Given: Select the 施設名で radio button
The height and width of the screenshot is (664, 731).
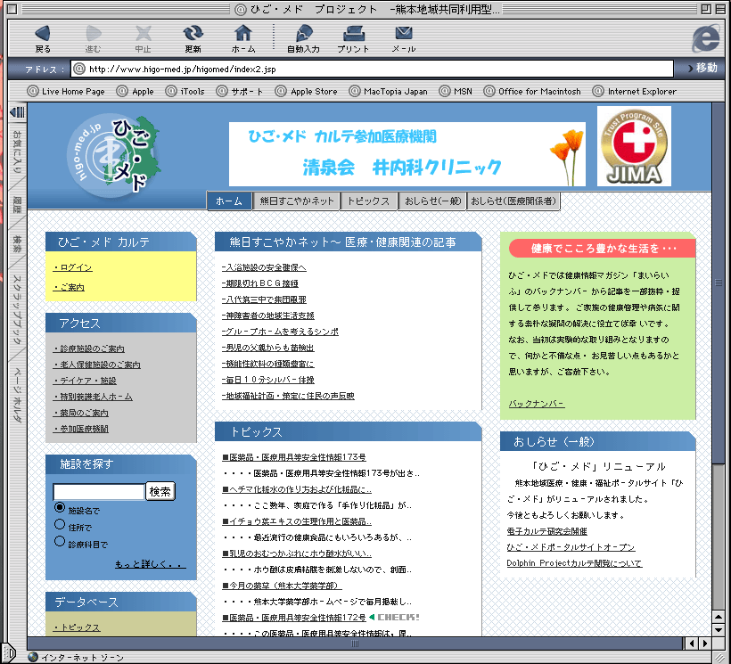Looking at the screenshot, I should (x=60, y=508).
